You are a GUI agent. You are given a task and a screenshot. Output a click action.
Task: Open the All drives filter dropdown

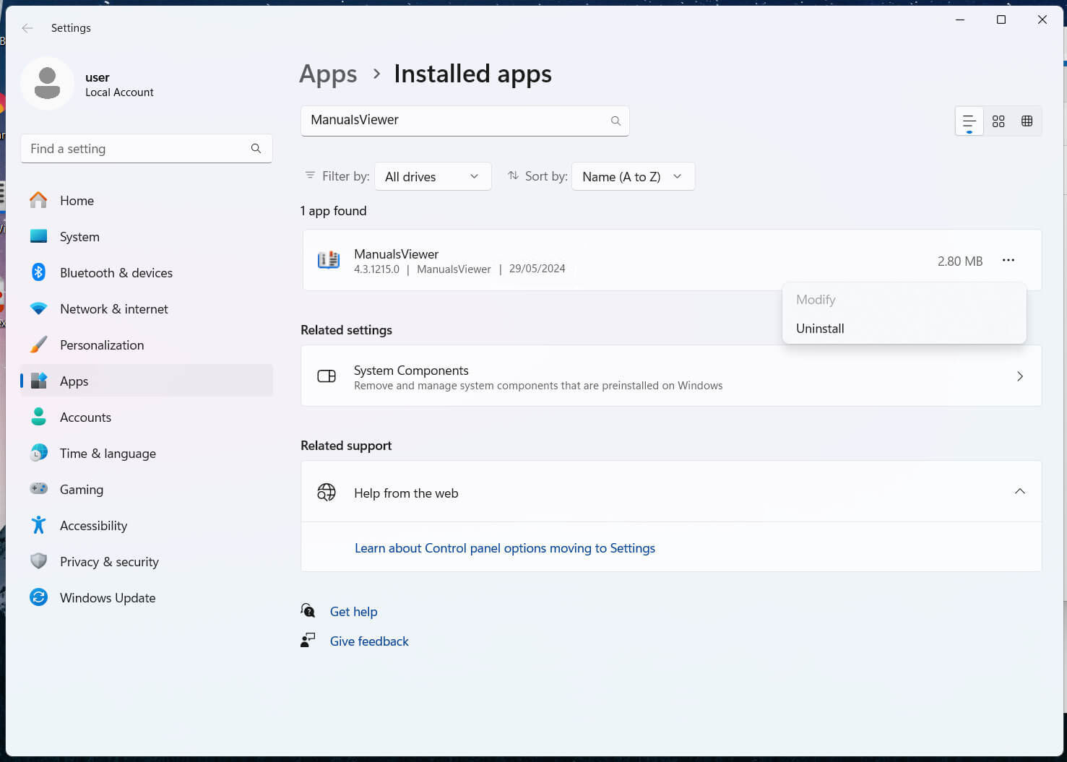pyautogui.click(x=433, y=176)
